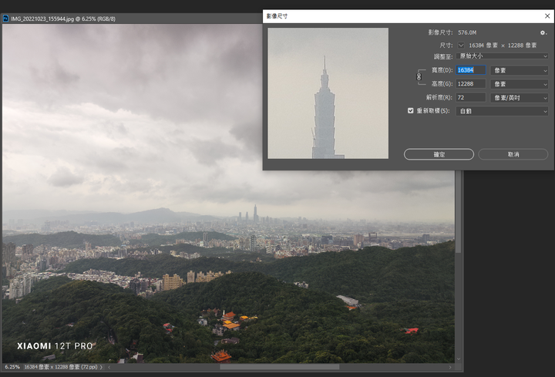The height and width of the screenshot is (377, 555).
Task: Click the Photoshop file icon on document tab
Action: 5,19
